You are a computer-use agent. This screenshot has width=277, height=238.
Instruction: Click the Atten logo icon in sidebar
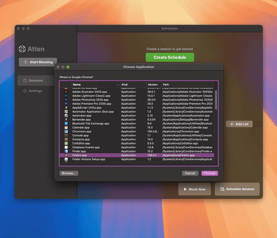pos(22,49)
